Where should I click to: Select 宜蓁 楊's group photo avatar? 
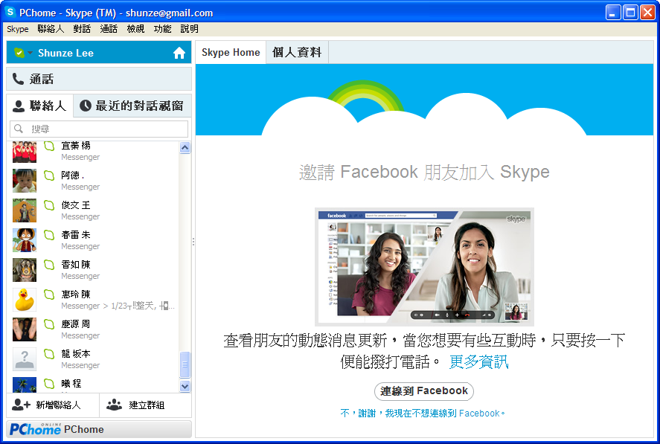coord(25,152)
